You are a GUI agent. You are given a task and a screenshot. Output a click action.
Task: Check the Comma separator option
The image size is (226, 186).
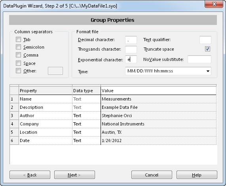(18, 55)
